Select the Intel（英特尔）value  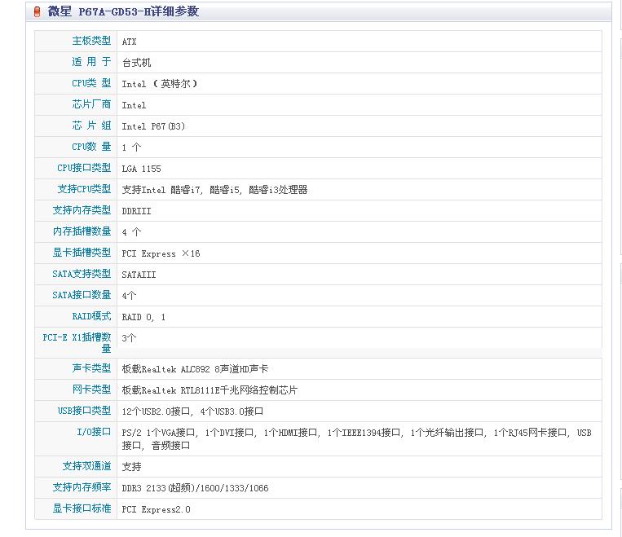click(160, 84)
